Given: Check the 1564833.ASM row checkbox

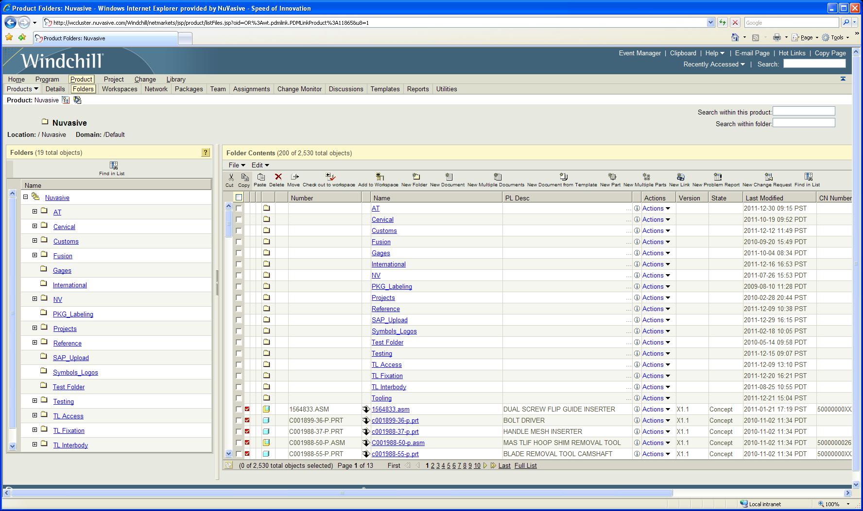Looking at the screenshot, I should click(x=239, y=409).
